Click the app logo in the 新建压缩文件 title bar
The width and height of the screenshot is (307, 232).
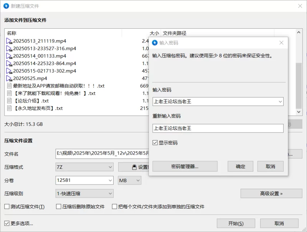pos(6,6)
